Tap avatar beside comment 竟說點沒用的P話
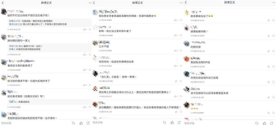This screenshot has height=126, width=276. click(187, 59)
